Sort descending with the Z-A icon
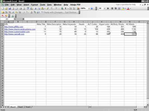 click(74, 9)
